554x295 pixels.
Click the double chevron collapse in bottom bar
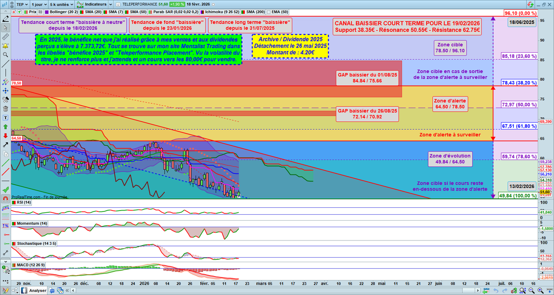pos(67,290)
